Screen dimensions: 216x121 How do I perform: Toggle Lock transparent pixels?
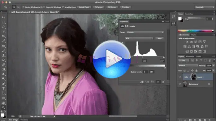[184, 71]
